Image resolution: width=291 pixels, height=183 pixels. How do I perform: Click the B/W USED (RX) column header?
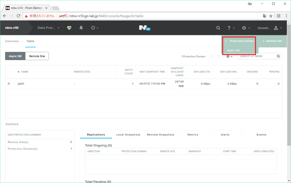pos(228,72)
